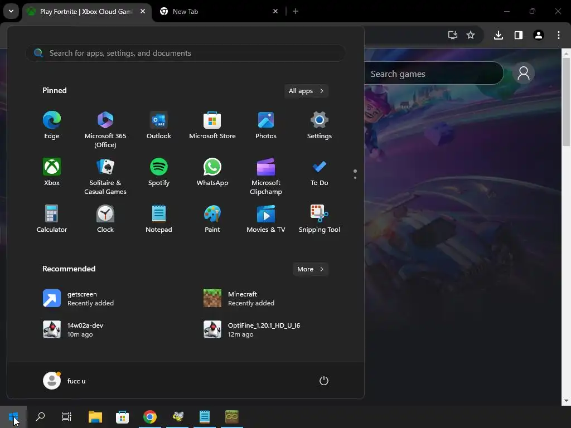Launch Notepad from pinned apps

tap(159, 218)
